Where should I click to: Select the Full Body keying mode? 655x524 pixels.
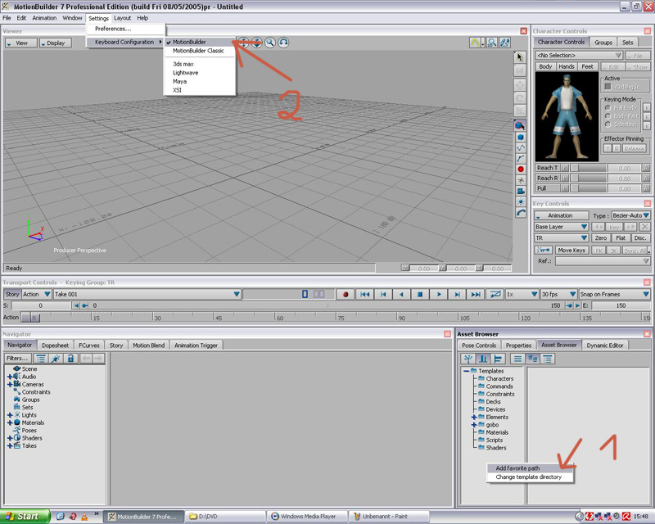click(607, 108)
